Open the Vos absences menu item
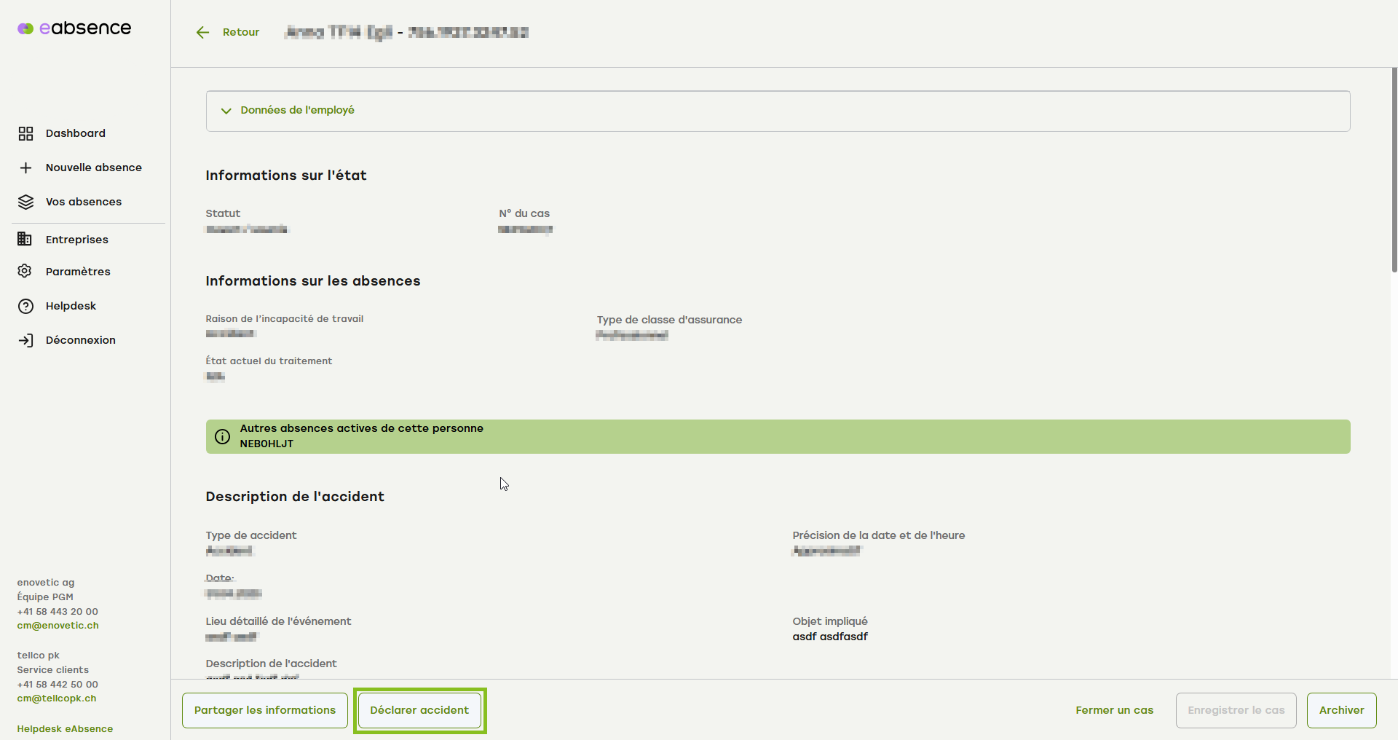The image size is (1398, 740). click(83, 202)
